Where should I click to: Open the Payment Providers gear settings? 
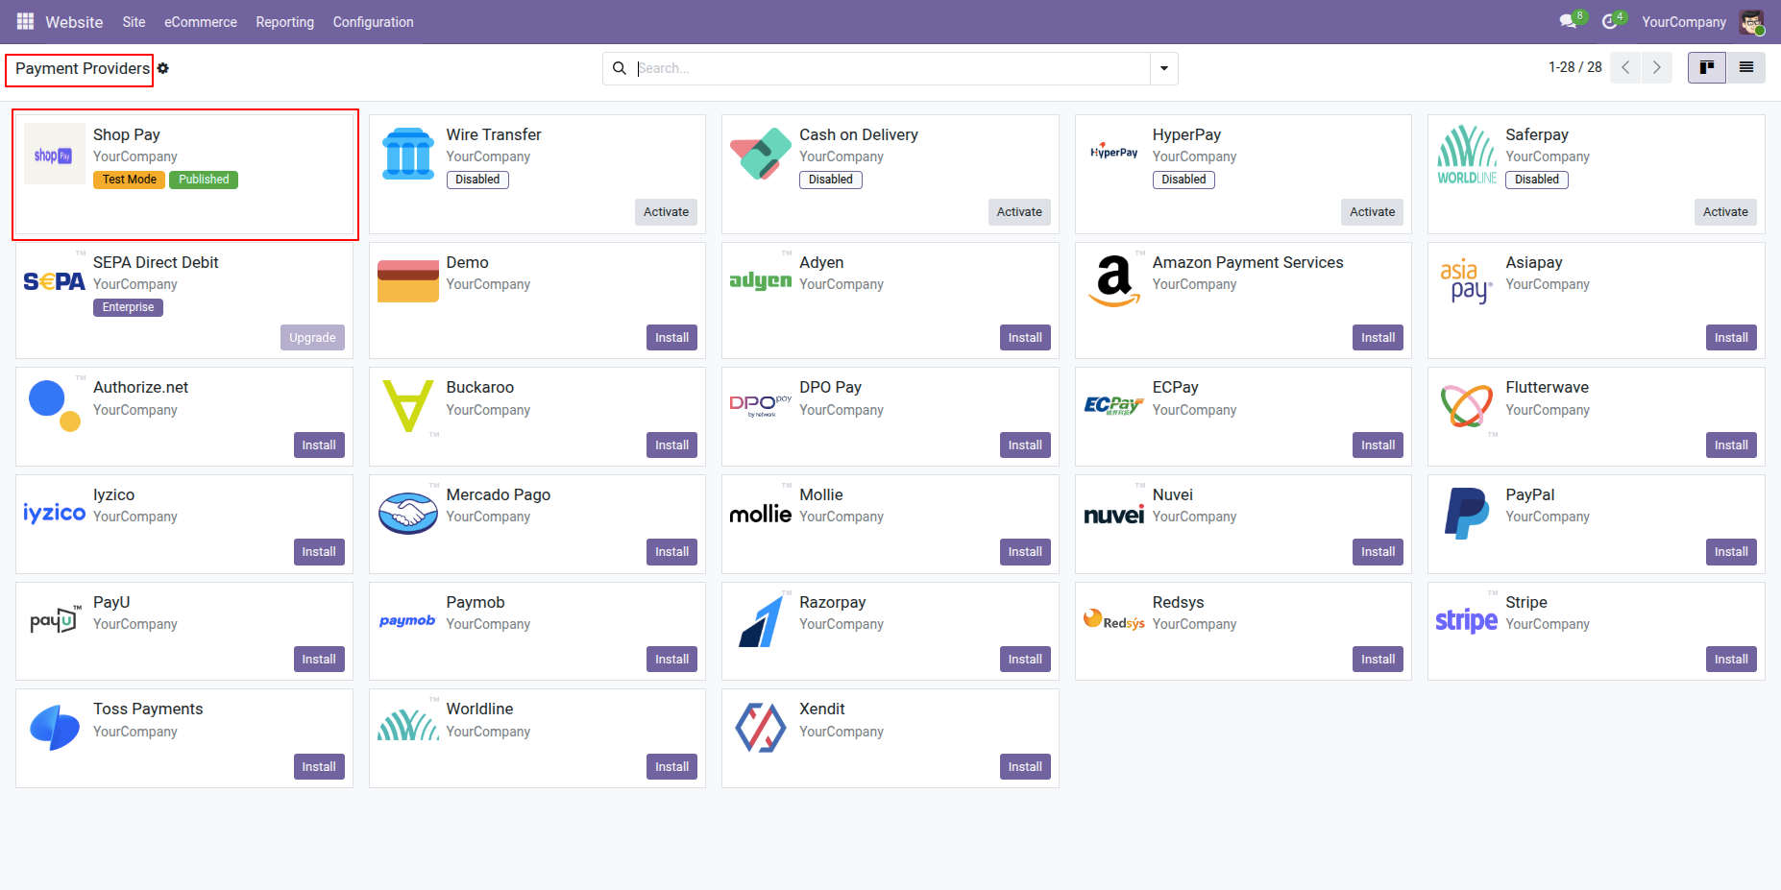point(163,68)
